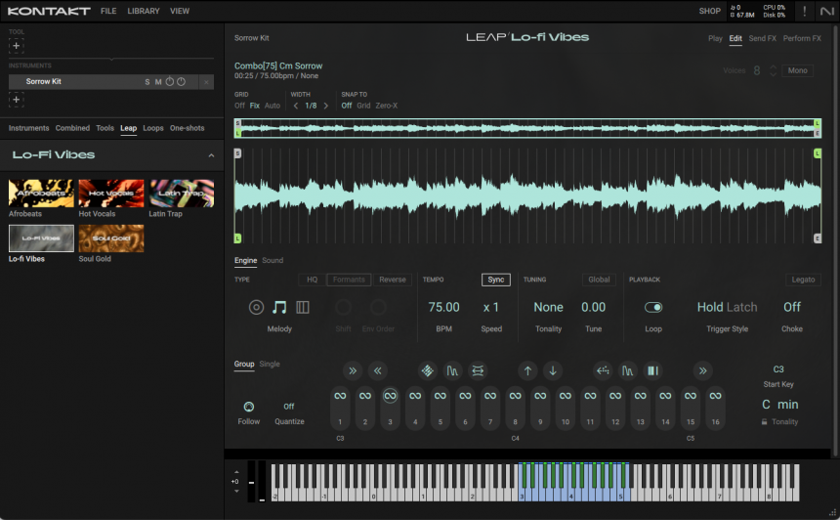The image size is (840, 520).
Task: Solo the Sorrow Kit instrument
Action: 147,82
